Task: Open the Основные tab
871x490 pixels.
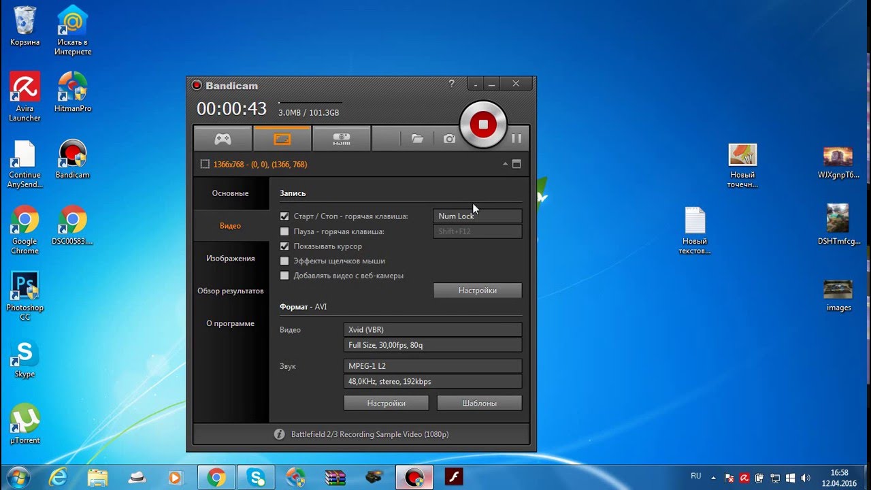Action: pyautogui.click(x=230, y=193)
